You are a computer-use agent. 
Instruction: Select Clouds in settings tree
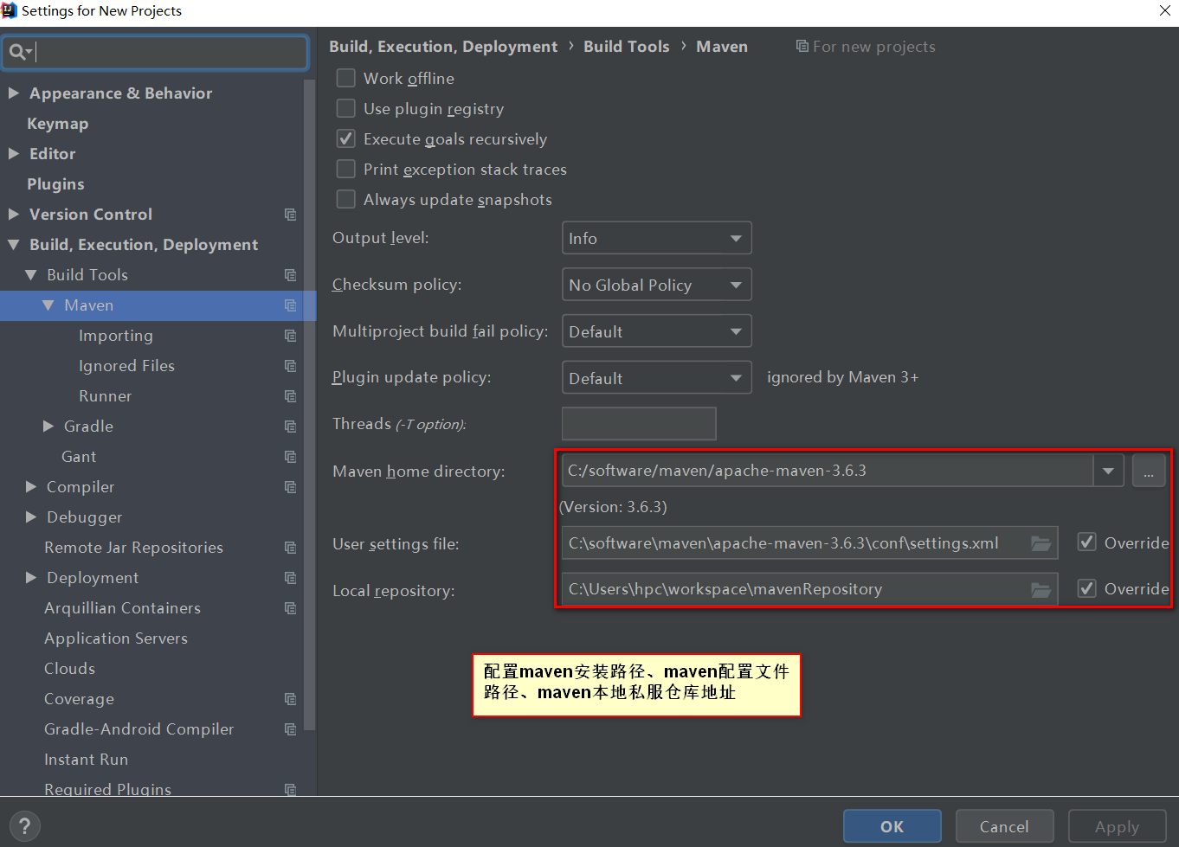tap(69, 669)
